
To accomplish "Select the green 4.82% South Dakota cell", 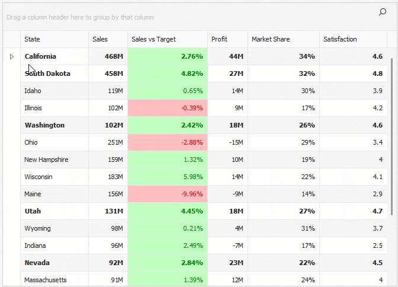I will click(167, 74).
